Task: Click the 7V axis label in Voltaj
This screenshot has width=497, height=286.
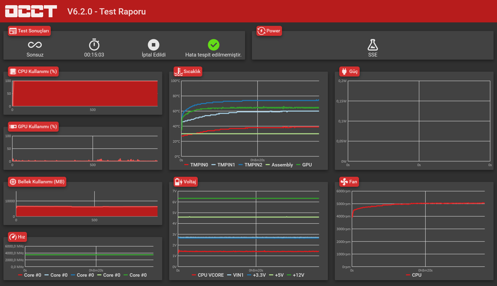Action: (x=174, y=191)
